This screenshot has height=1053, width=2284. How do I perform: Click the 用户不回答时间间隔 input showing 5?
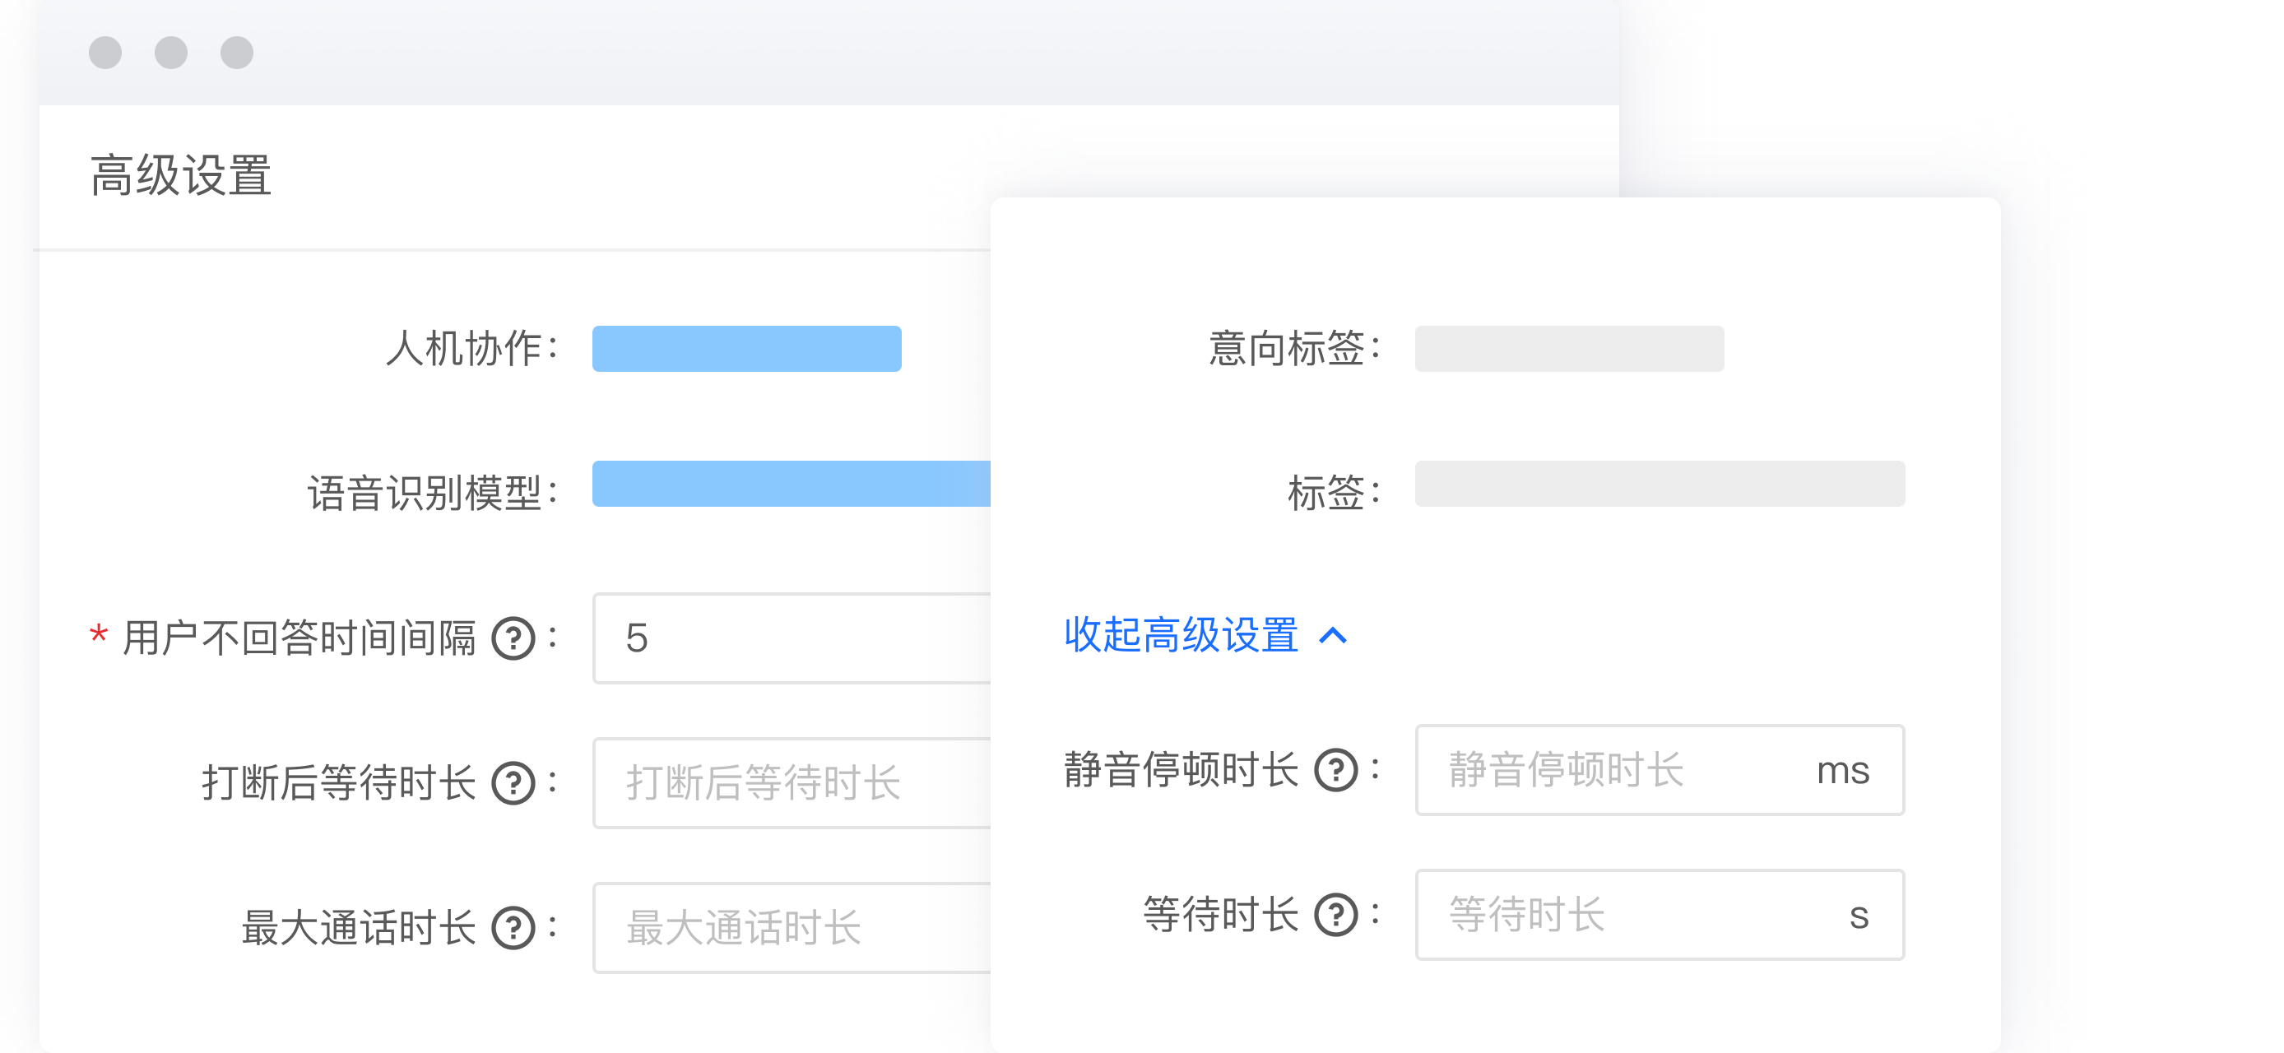click(x=789, y=638)
